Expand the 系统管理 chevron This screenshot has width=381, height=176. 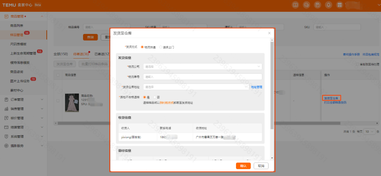(42, 137)
